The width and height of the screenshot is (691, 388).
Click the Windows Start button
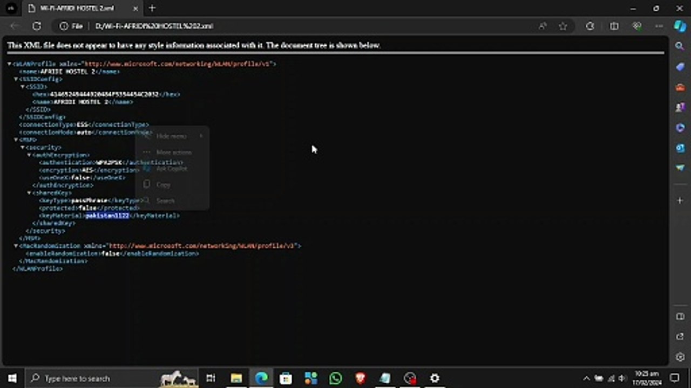coord(12,378)
